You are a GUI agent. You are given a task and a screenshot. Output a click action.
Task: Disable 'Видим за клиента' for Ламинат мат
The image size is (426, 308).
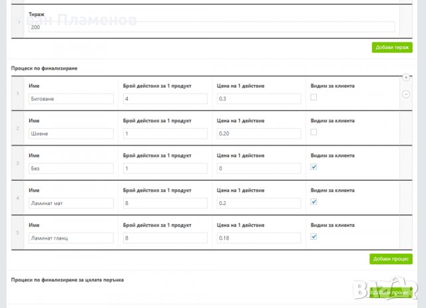314,202
